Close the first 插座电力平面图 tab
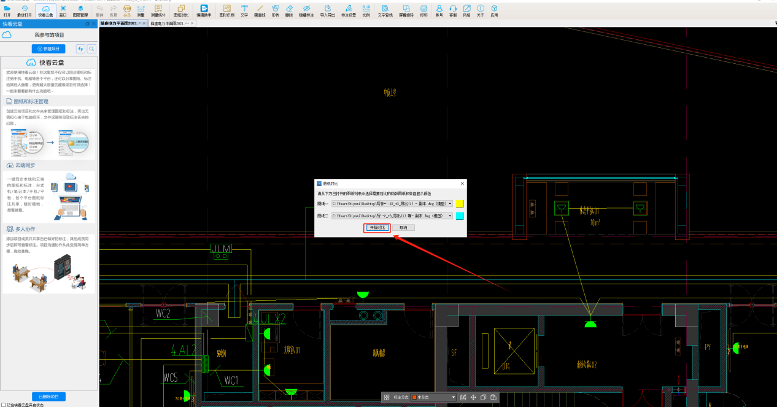777x407 pixels. point(145,23)
